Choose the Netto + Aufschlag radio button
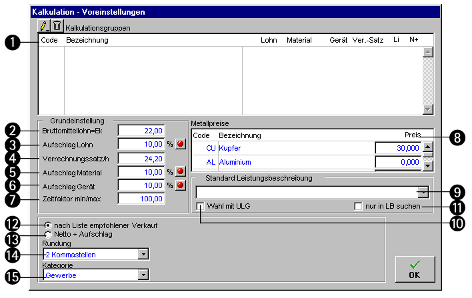Viewport: 472px width, 298px height. click(48, 235)
